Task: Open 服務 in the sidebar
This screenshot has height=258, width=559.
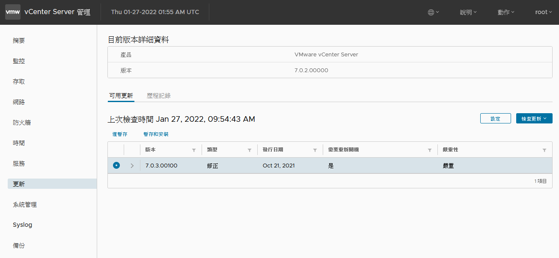Action: click(x=19, y=164)
